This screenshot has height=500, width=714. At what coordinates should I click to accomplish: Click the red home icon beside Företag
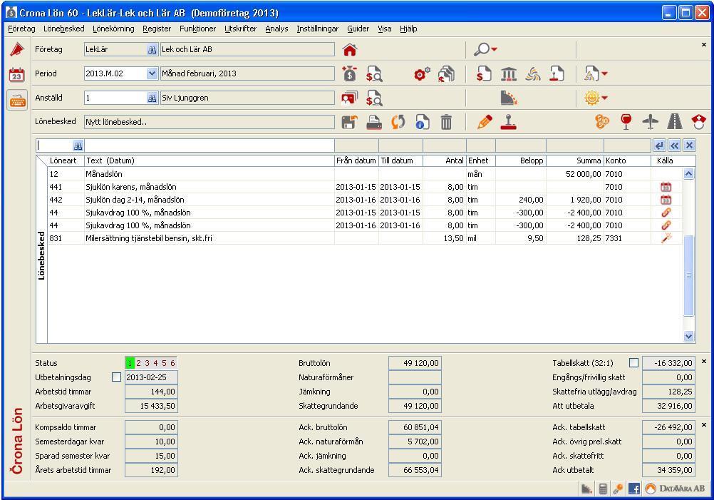coord(350,49)
